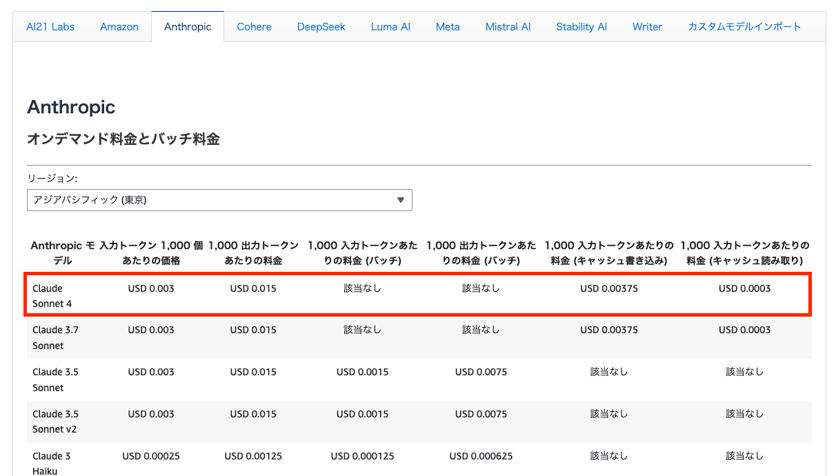The width and height of the screenshot is (836, 476).
Task: Click the Anthropic heading
Action: pos(71,107)
